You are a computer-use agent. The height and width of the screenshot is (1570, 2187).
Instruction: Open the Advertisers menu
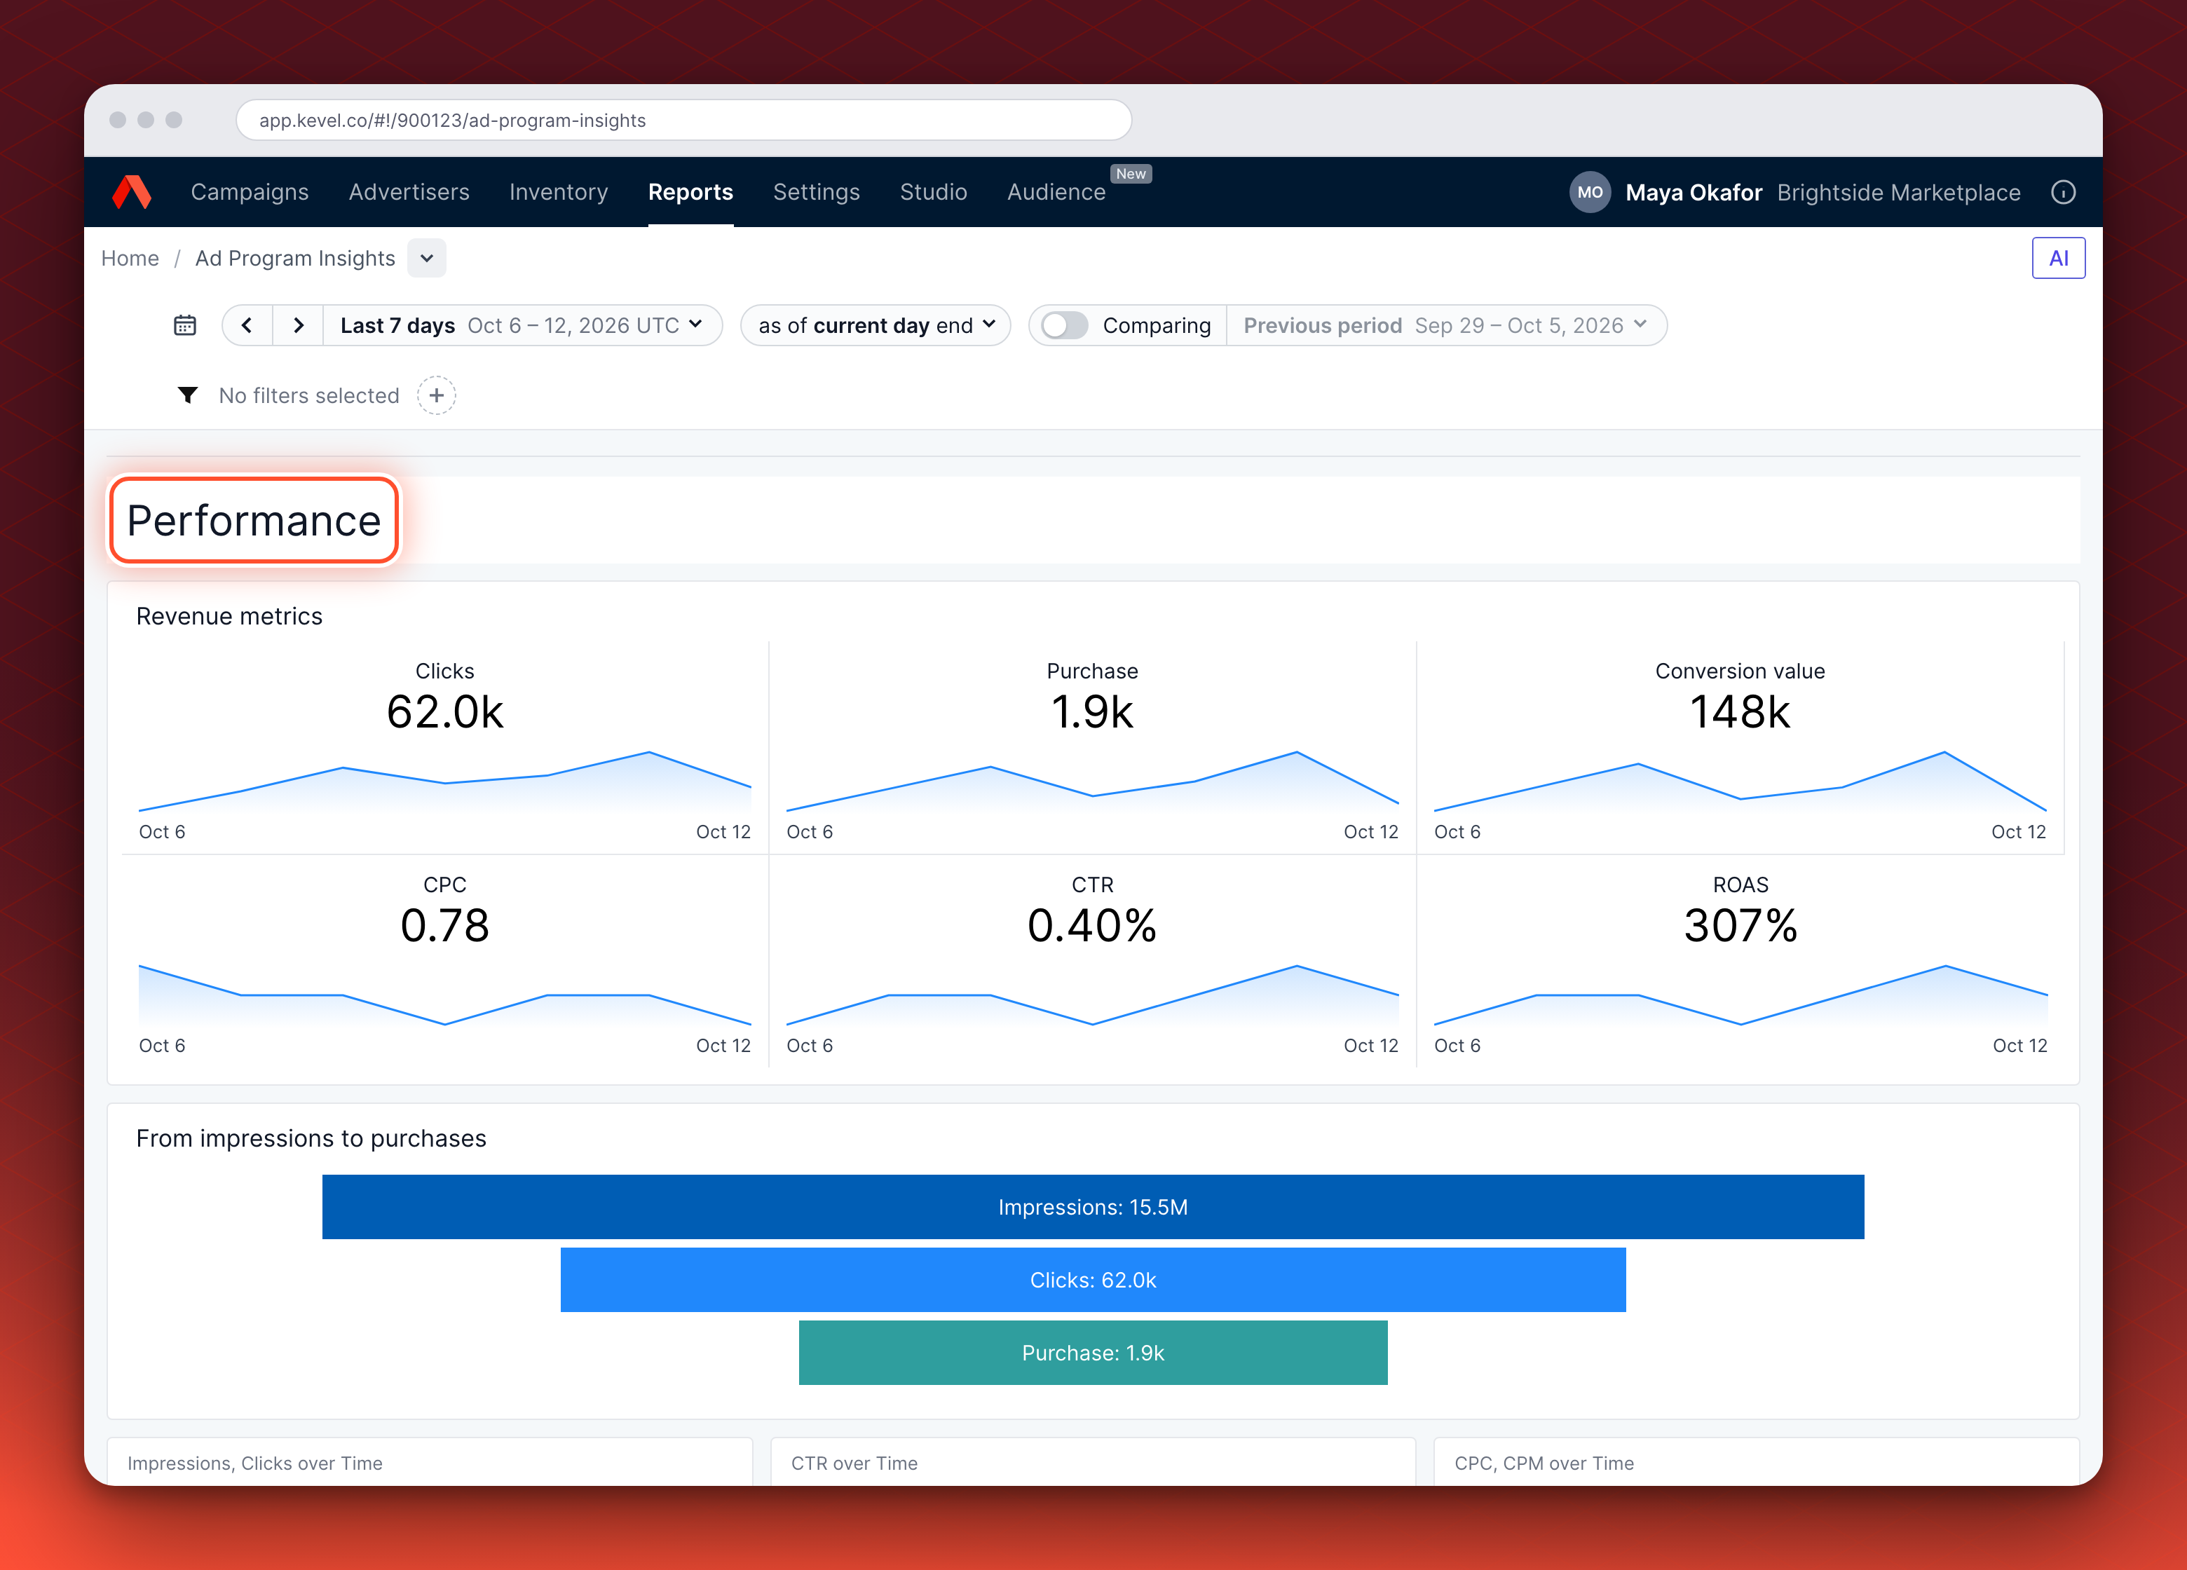point(409,192)
